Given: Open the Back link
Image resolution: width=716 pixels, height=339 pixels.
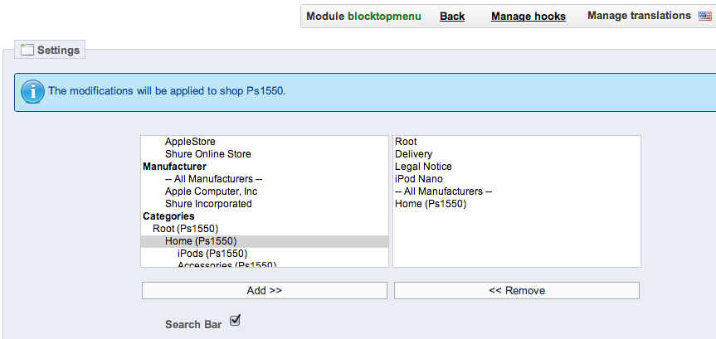Looking at the screenshot, I should tap(452, 16).
